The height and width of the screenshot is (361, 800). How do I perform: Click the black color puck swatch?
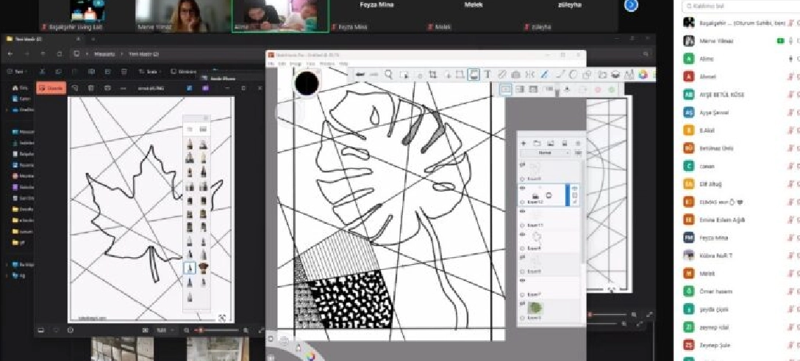coord(307,84)
